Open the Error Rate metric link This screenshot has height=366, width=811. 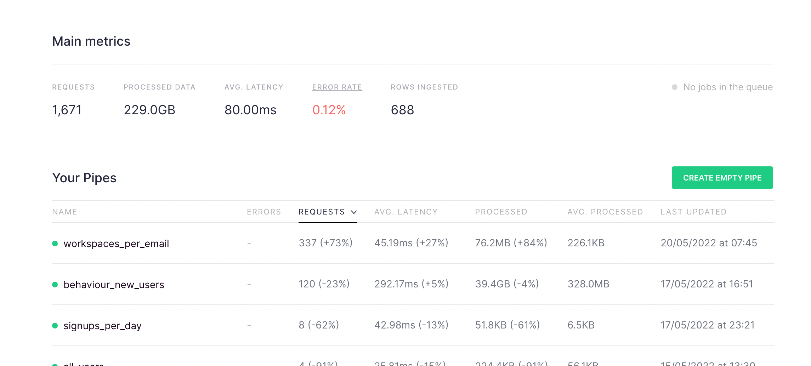click(337, 87)
